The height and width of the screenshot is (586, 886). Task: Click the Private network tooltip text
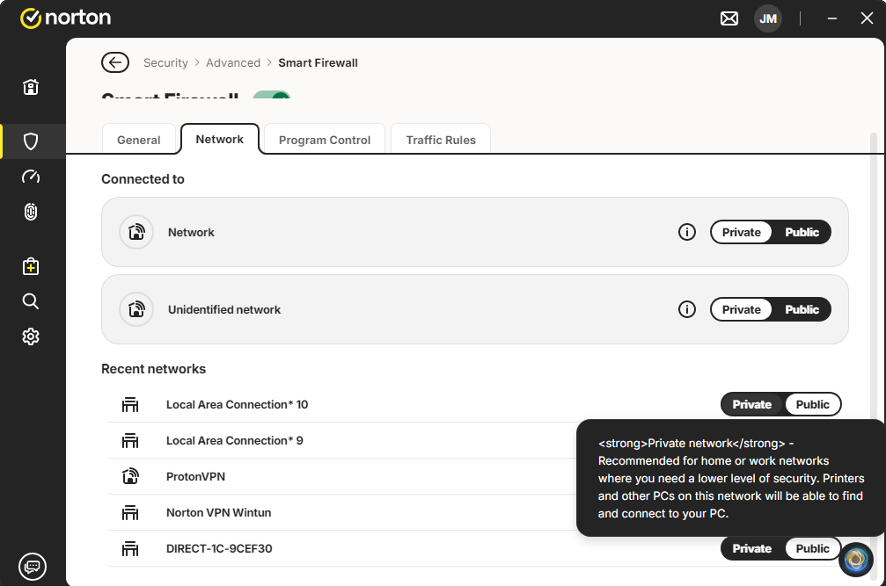click(x=730, y=478)
